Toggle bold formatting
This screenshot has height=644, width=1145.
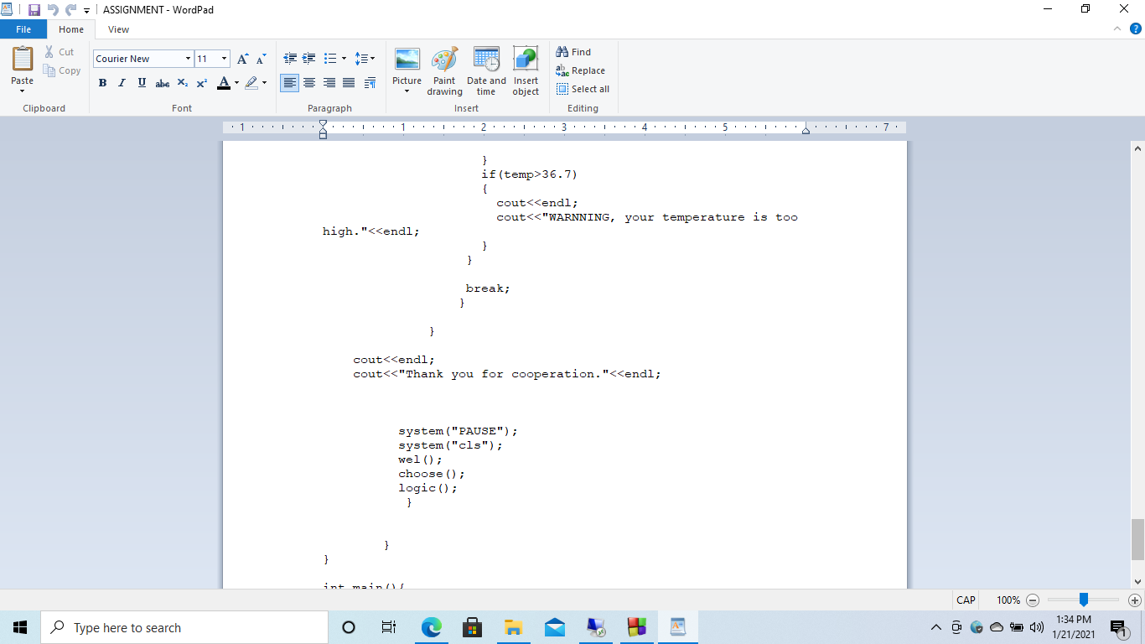pyautogui.click(x=102, y=83)
